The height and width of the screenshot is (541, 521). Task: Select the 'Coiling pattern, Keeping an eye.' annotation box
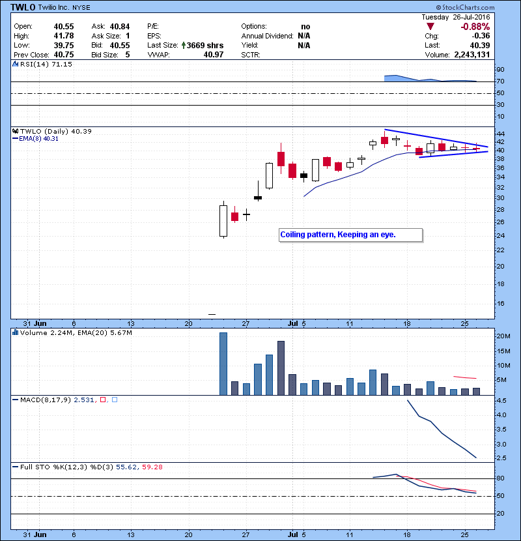(x=350, y=235)
